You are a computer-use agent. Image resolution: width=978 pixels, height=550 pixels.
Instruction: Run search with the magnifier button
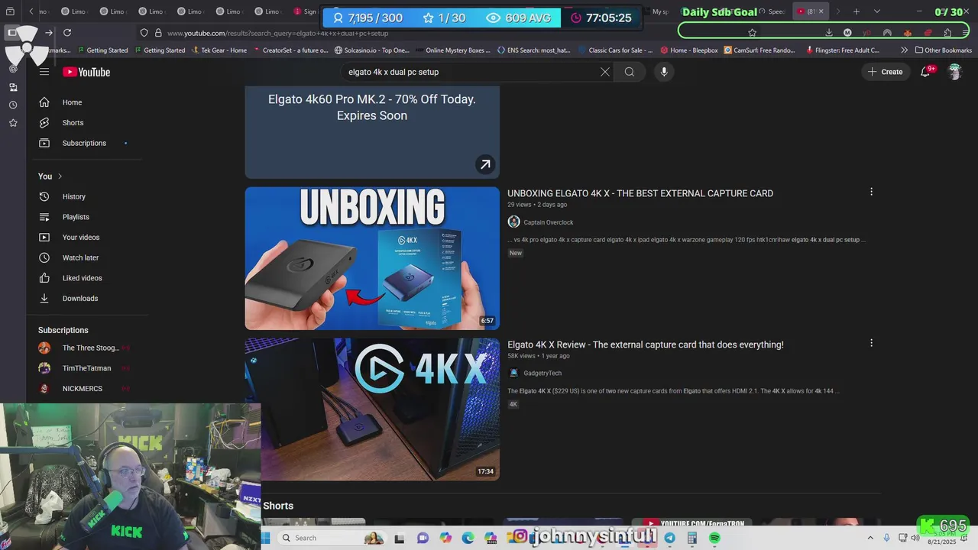click(x=630, y=72)
